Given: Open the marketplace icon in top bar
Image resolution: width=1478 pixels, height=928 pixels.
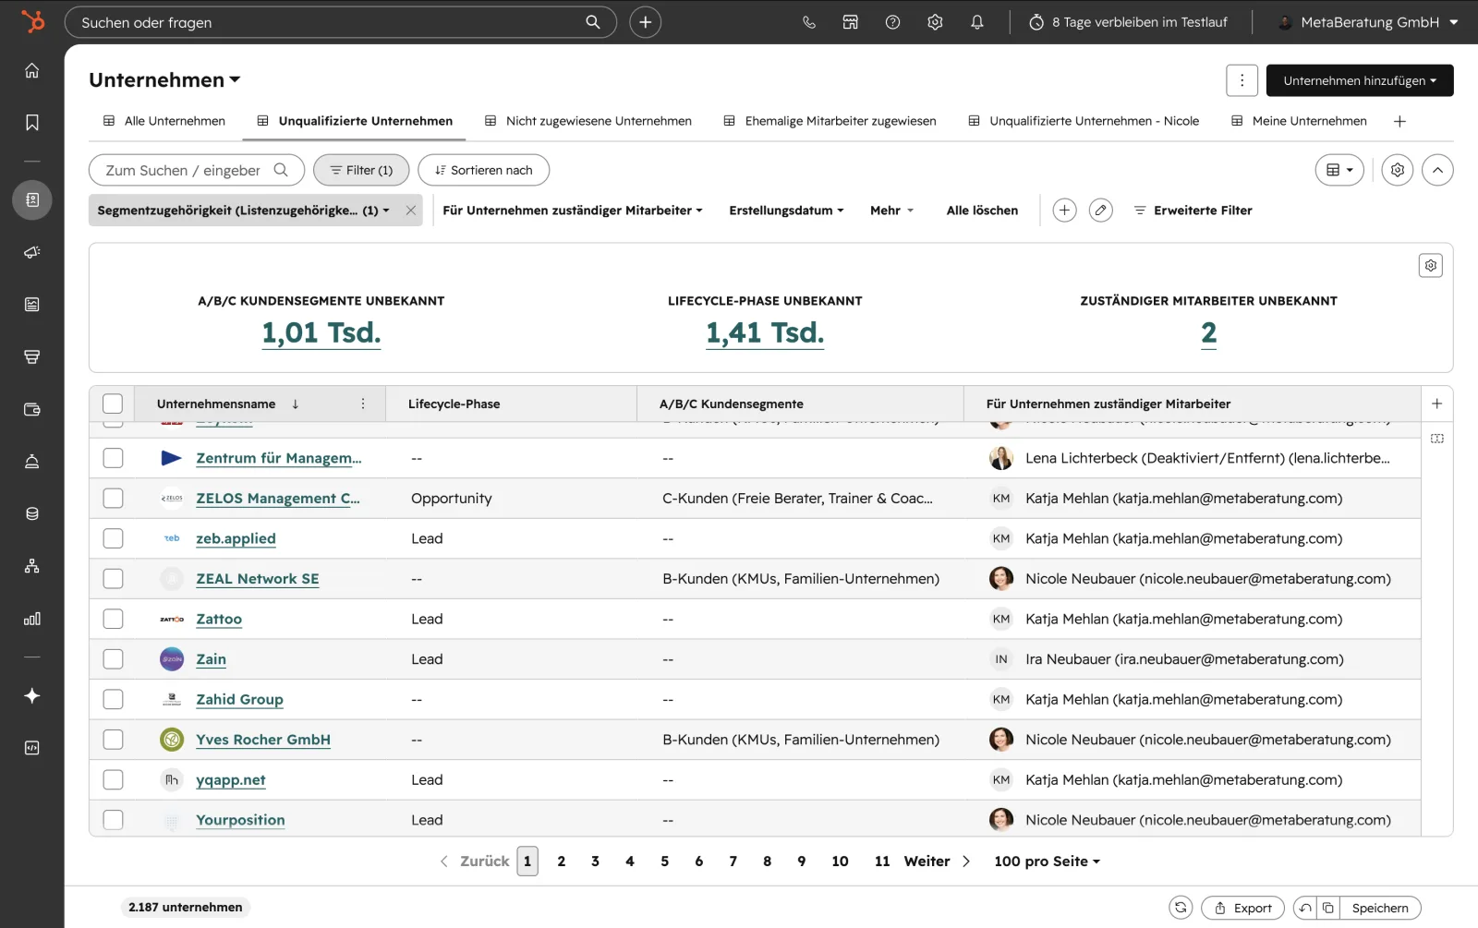Looking at the screenshot, I should (851, 22).
